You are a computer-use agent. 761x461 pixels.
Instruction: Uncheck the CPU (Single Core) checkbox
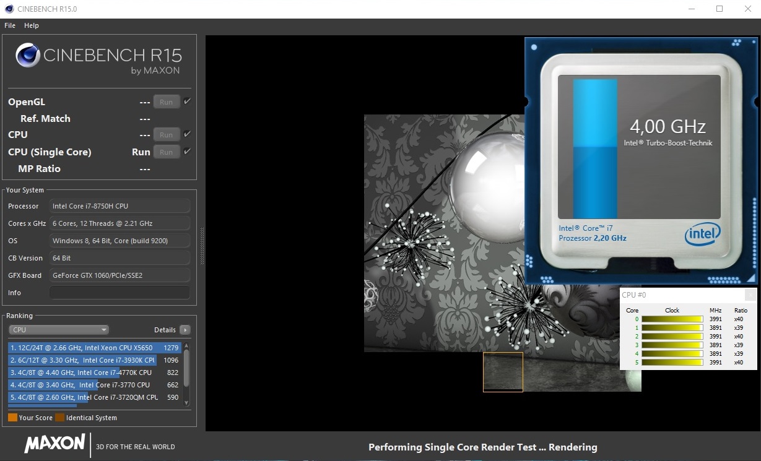[x=188, y=152]
